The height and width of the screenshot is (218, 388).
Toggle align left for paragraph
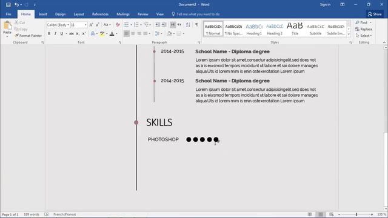coord(127,33)
